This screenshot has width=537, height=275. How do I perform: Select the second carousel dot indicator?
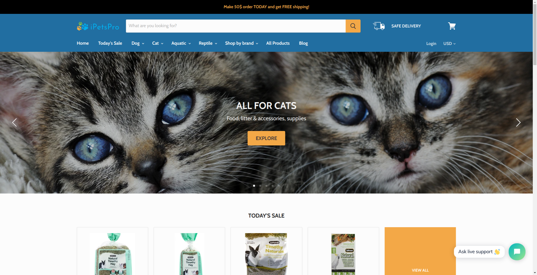[260, 186]
